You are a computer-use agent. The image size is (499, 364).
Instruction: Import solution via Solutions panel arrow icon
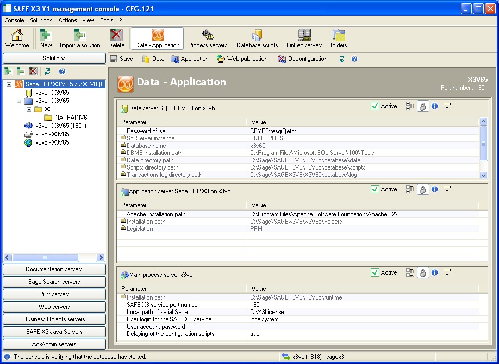[21, 71]
